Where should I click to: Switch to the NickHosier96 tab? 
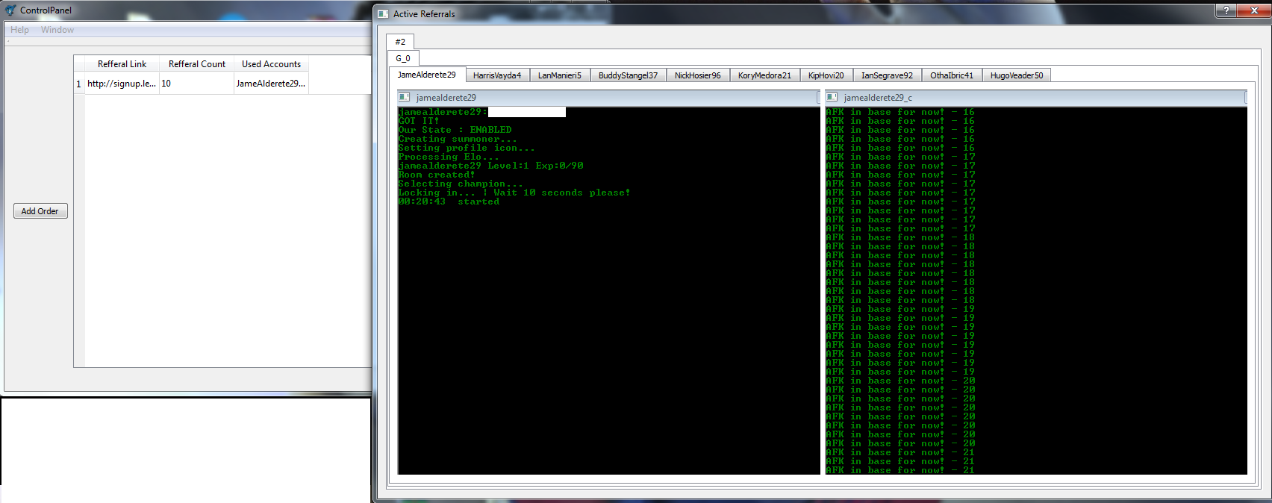pyautogui.click(x=698, y=75)
